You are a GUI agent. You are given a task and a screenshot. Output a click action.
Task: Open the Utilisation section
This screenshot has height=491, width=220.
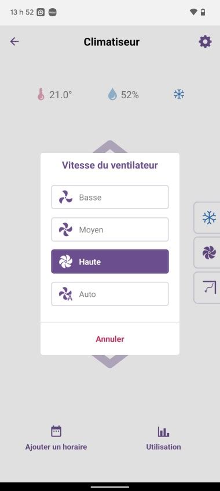point(163,446)
